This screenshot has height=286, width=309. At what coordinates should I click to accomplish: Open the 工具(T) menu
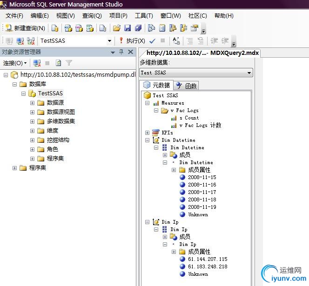coord(144,16)
